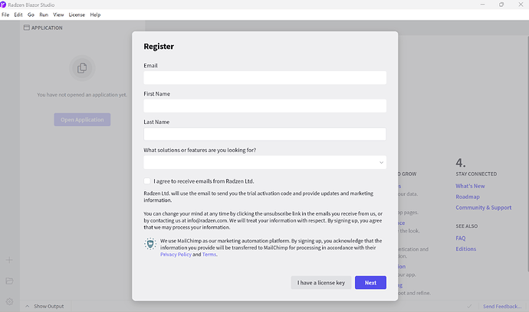
Task: Focus the Email input field
Action: (264, 77)
